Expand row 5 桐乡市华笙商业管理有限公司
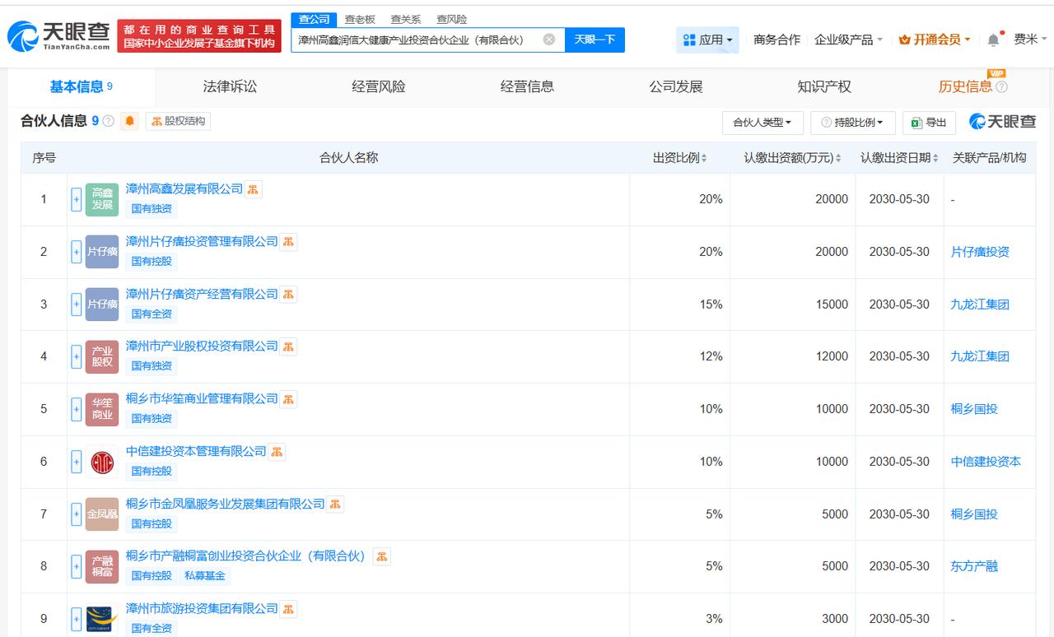Viewport: 1054px width, 637px height. (77, 409)
